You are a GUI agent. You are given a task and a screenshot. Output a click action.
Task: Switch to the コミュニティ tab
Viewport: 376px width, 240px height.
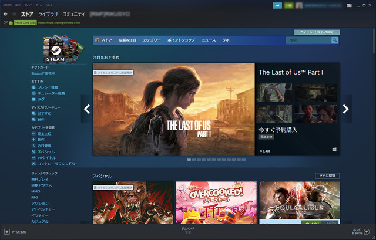point(74,14)
